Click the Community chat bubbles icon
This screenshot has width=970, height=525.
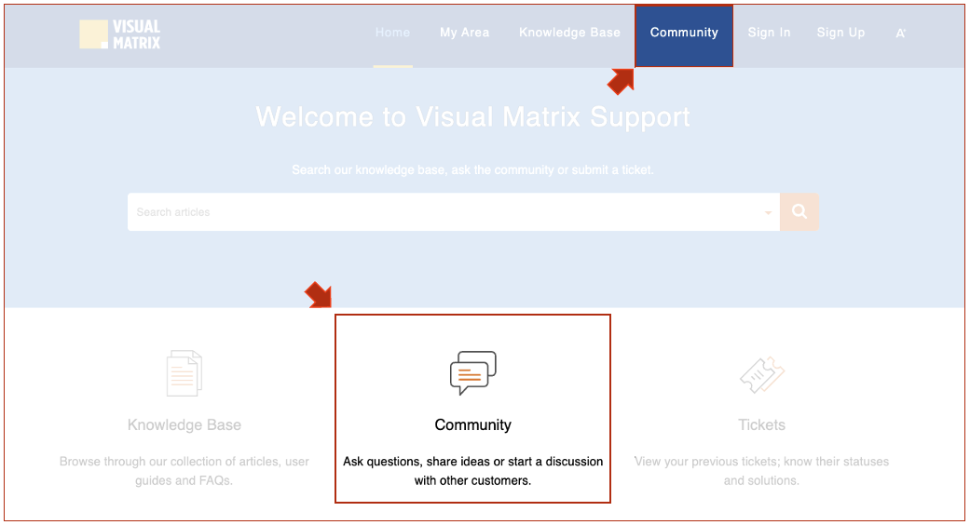[x=472, y=372]
